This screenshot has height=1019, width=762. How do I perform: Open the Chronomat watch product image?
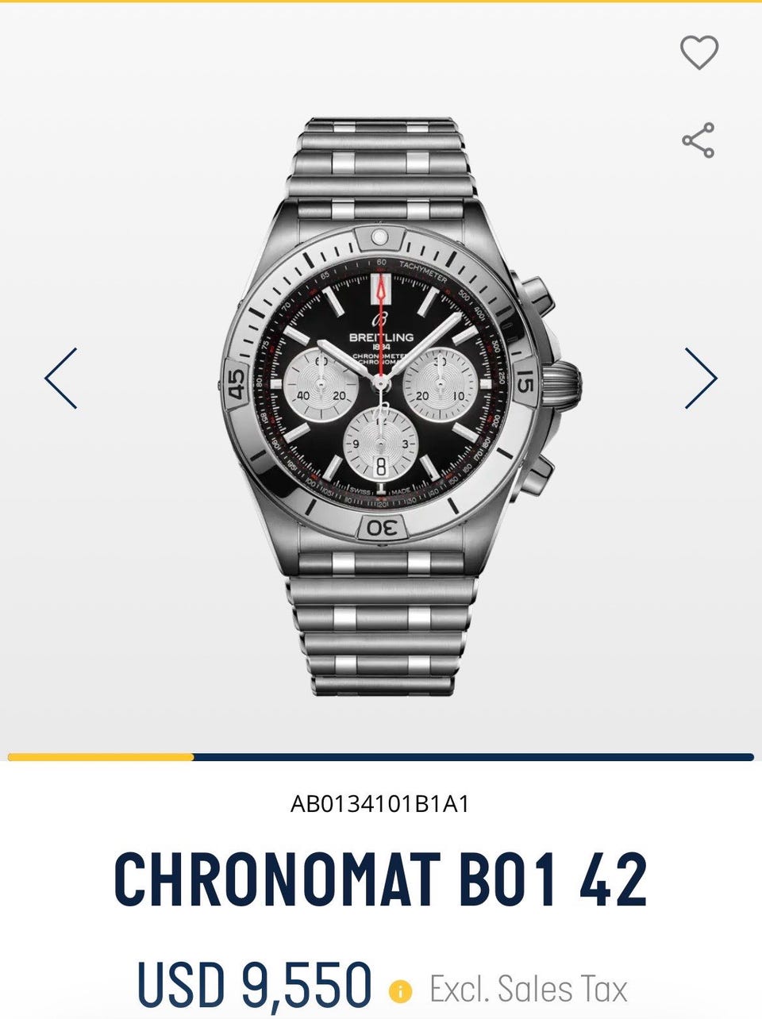point(381,407)
